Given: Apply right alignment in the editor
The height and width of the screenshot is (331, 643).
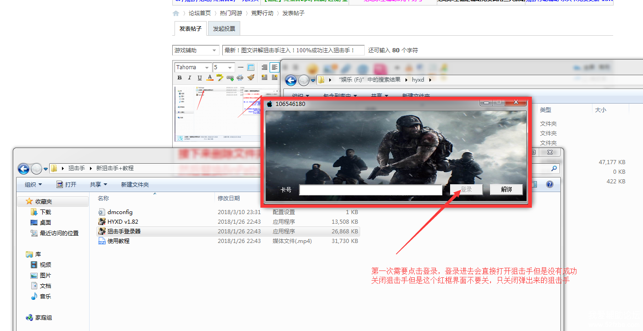Looking at the screenshot, I should click(265, 67).
